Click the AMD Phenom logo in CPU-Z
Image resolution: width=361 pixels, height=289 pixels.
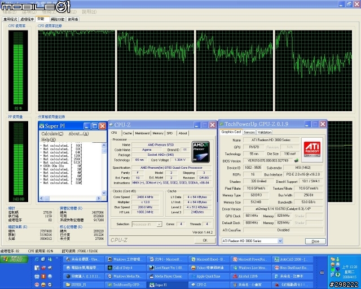tap(201, 152)
